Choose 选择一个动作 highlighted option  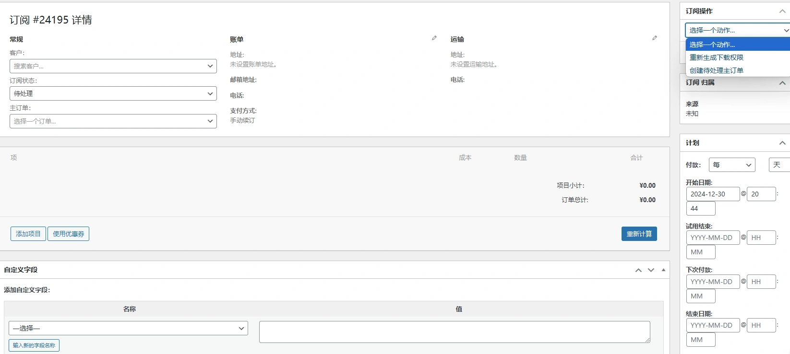(x=738, y=45)
